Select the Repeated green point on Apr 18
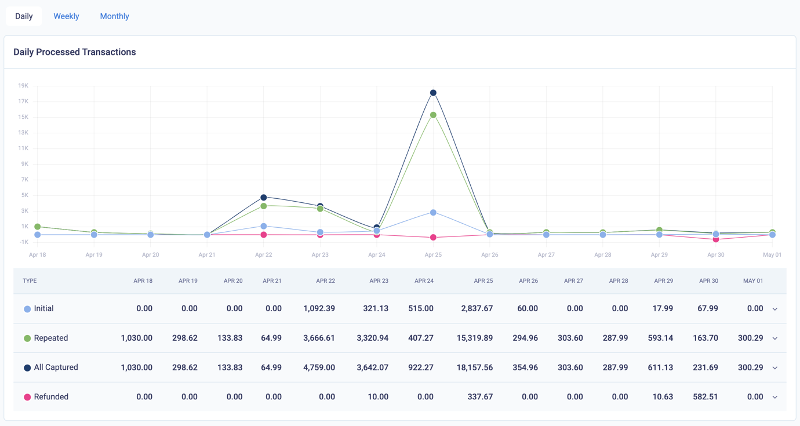Screen dimensions: 800x426 (x=38, y=227)
